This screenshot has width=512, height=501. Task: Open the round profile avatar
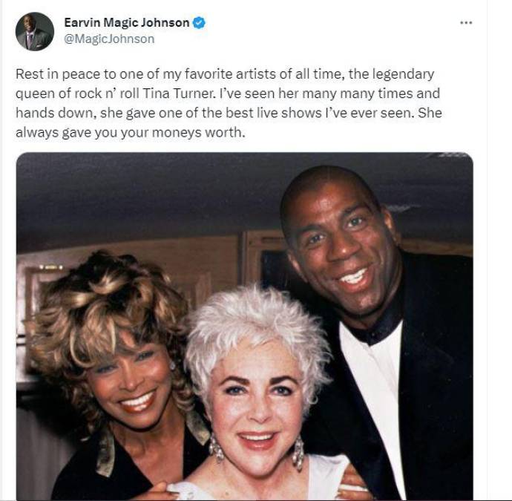click(x=35, y=31)
